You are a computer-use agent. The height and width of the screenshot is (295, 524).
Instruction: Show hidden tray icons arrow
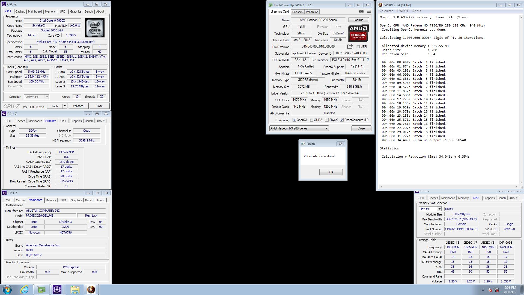(483, 290)
